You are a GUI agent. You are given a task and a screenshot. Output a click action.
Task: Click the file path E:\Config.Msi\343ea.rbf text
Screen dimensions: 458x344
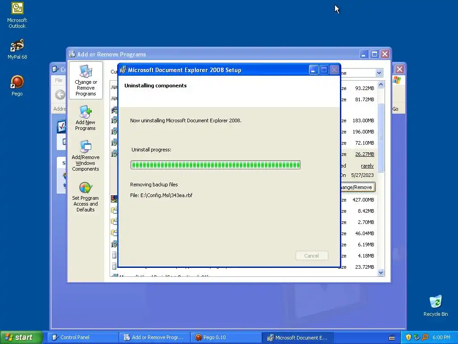(x=161, y=195)
